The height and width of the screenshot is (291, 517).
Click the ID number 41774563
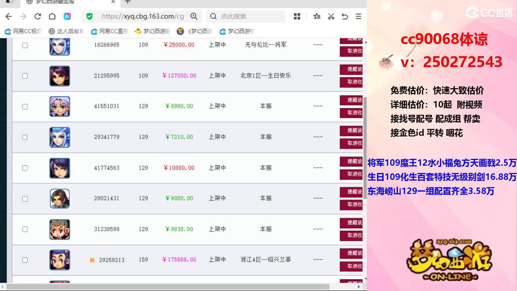pyautogui.click(x=107, y=168)
